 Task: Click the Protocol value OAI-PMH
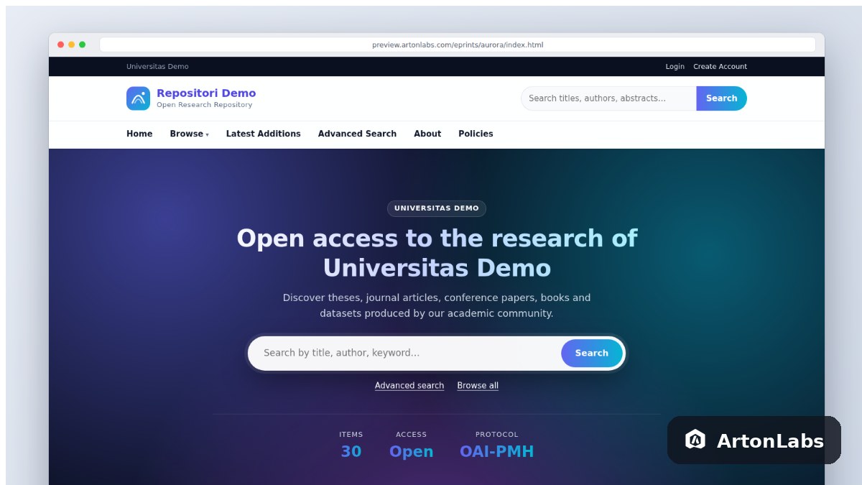click(497, 451)
